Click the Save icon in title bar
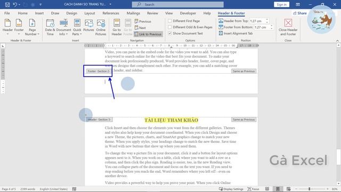The height and width of the screenshot is (192, 341). click(7, 5)
